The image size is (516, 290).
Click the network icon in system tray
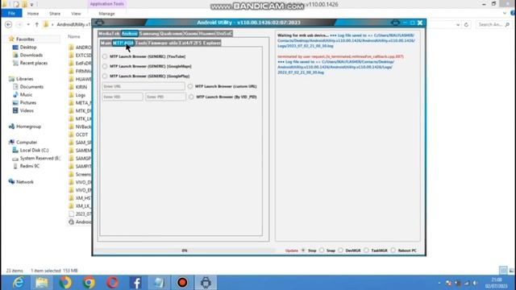(x=466, y=283)
